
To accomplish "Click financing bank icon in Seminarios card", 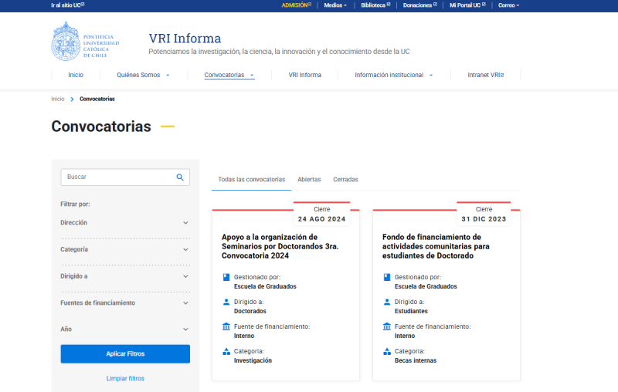I will (226, 326).
